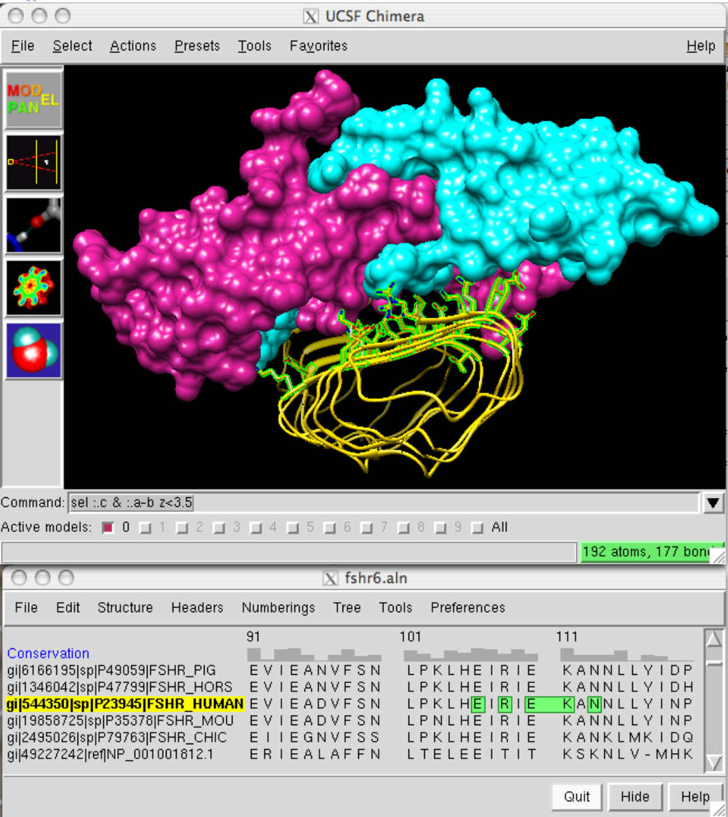Open the Numberings menu in alignment window
This screenshot has height=817, width=728.
[278, 607]
